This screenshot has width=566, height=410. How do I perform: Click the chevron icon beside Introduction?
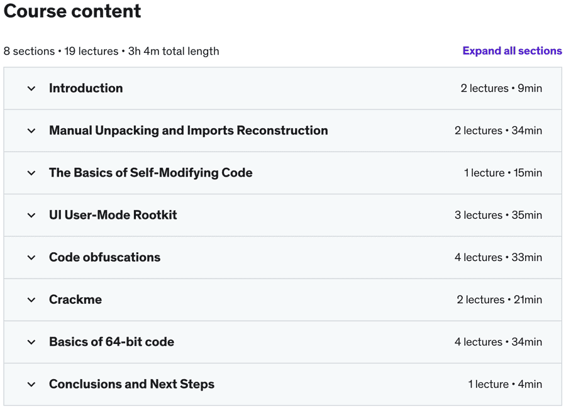tap(31, 89)
